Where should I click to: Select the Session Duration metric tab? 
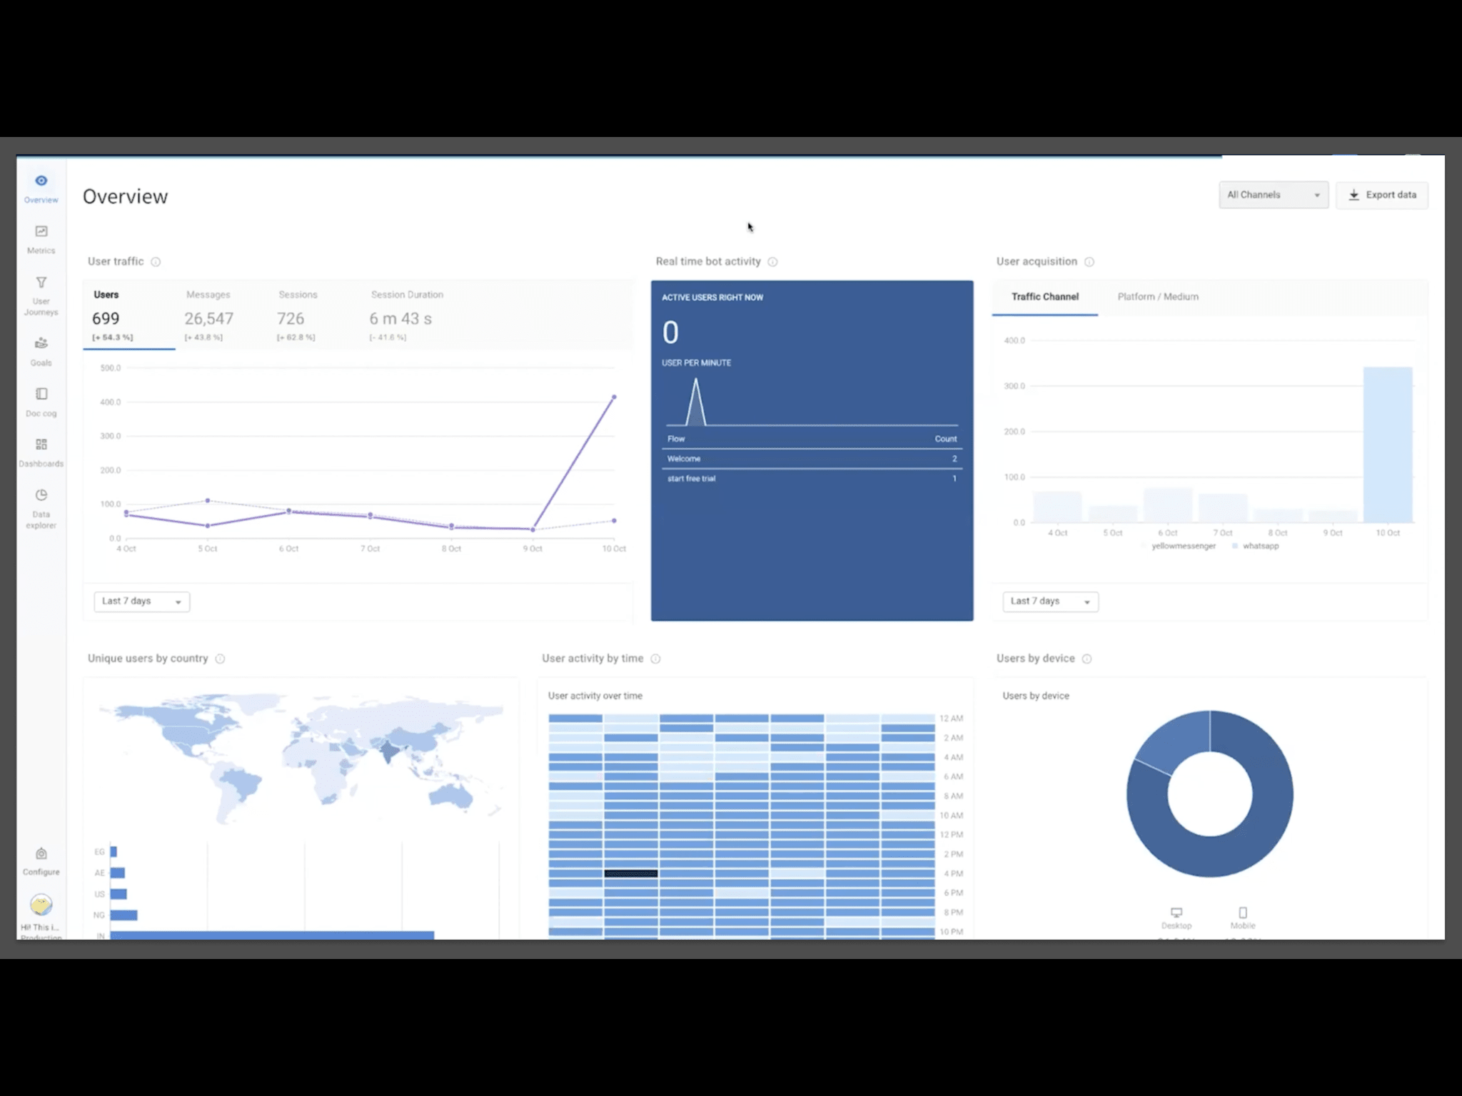(406, 314)
